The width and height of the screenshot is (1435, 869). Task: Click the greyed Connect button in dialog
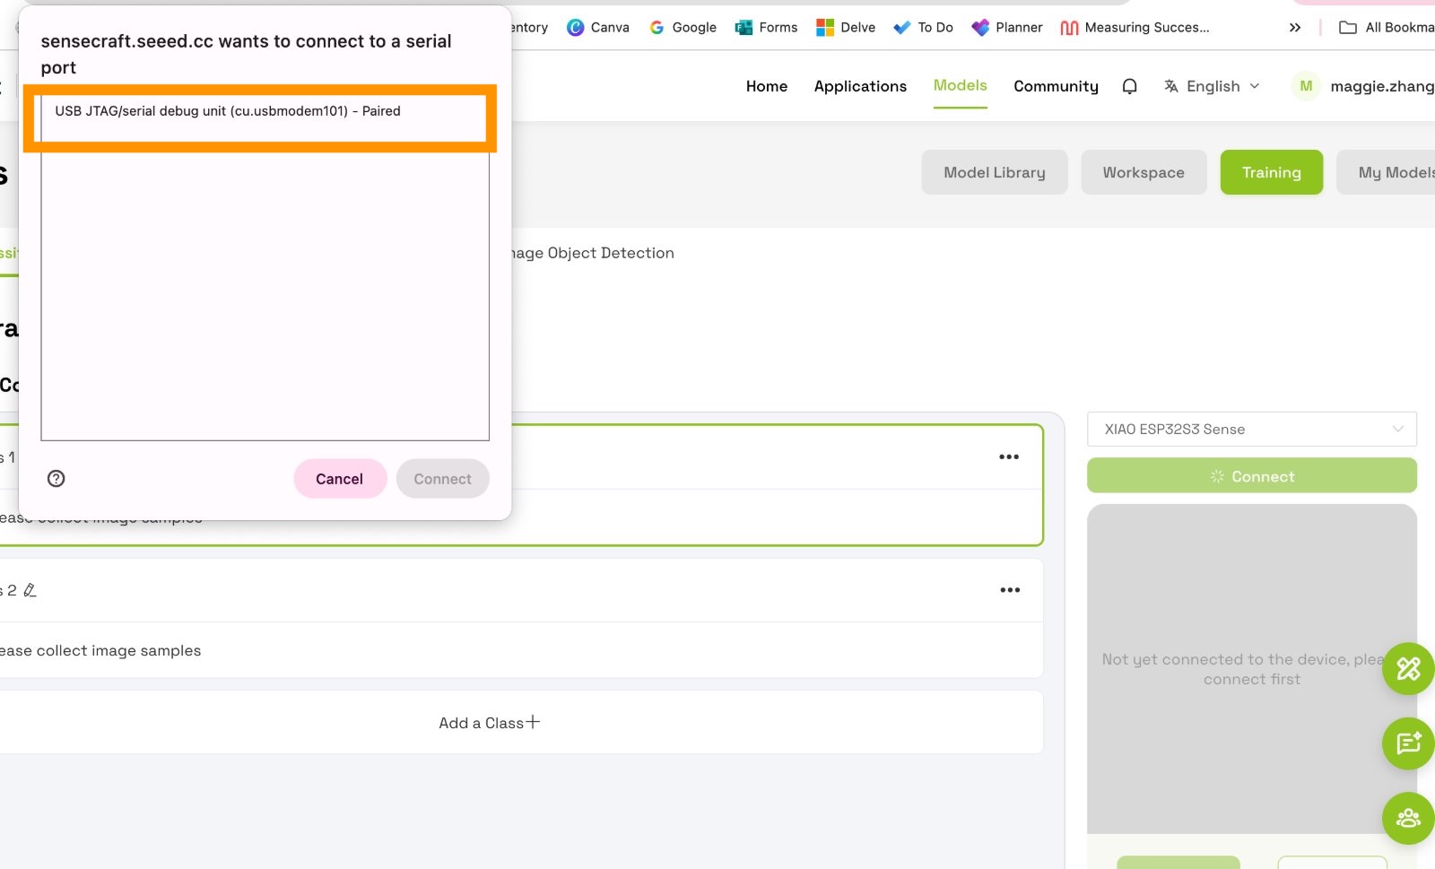click(x=442, y=479)
